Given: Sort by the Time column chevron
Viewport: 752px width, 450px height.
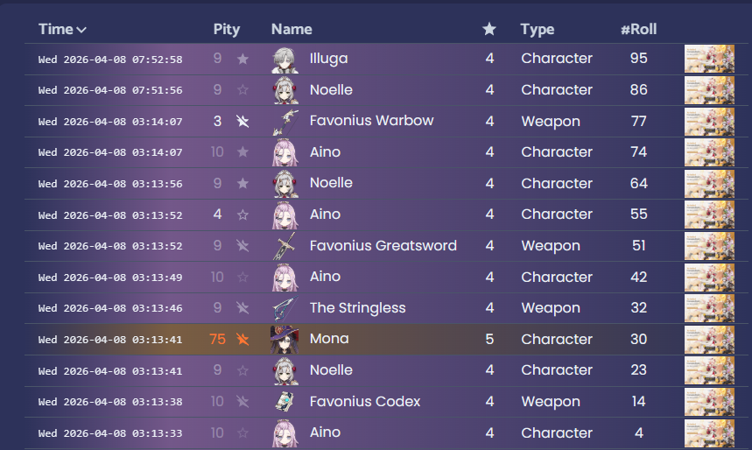Looking at the screenshot, I should click(x=81, y=30).
